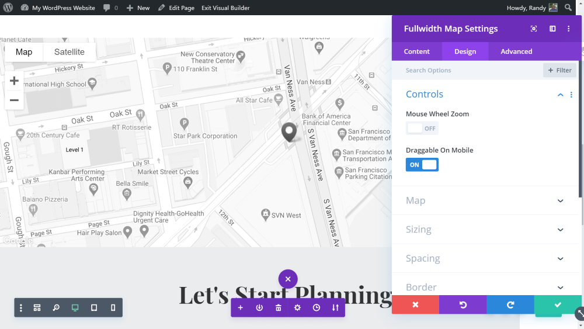Save changes with green check button
Screen dimensions: 584x329
[x=558, y=305]
